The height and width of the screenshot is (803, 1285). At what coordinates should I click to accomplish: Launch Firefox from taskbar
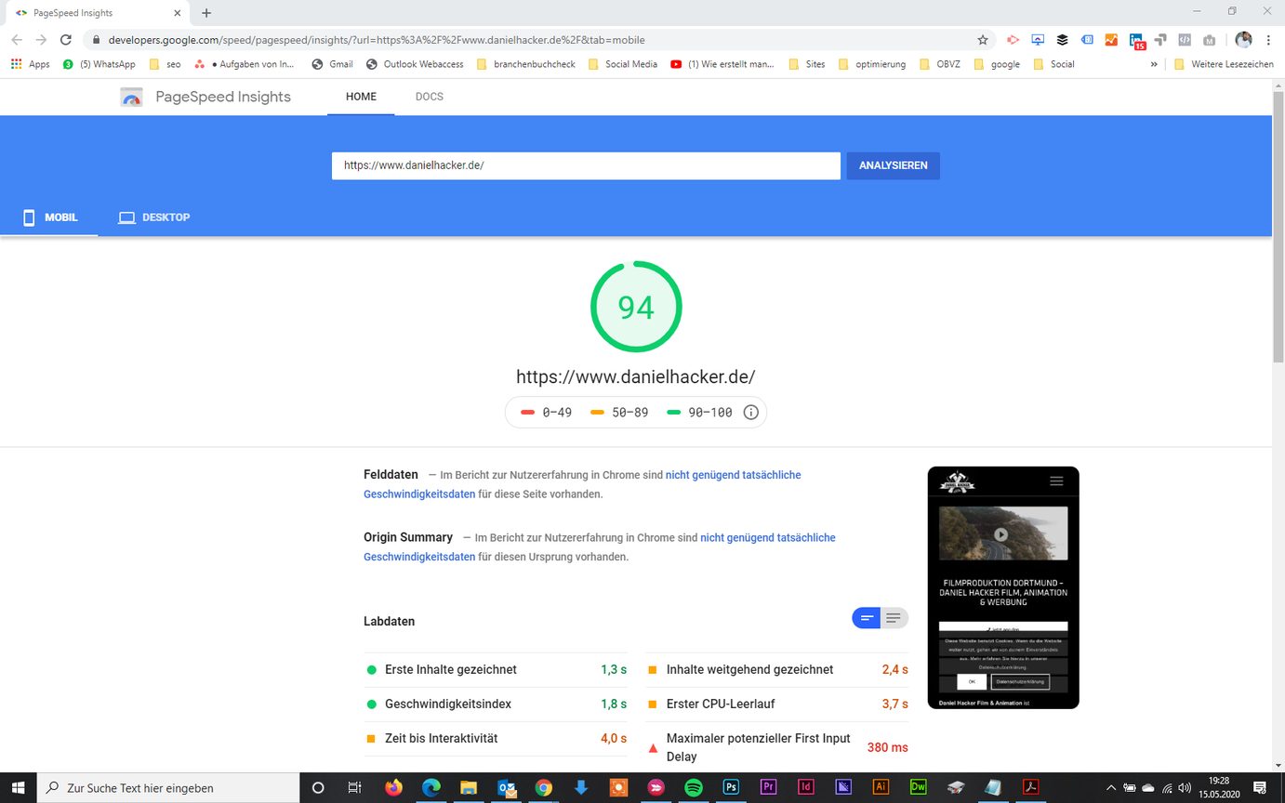(393, 787)
